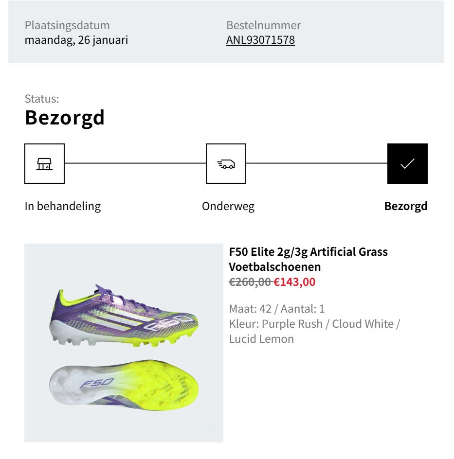Click the delivery truck Onderweg icon

(x=226, y=164)
